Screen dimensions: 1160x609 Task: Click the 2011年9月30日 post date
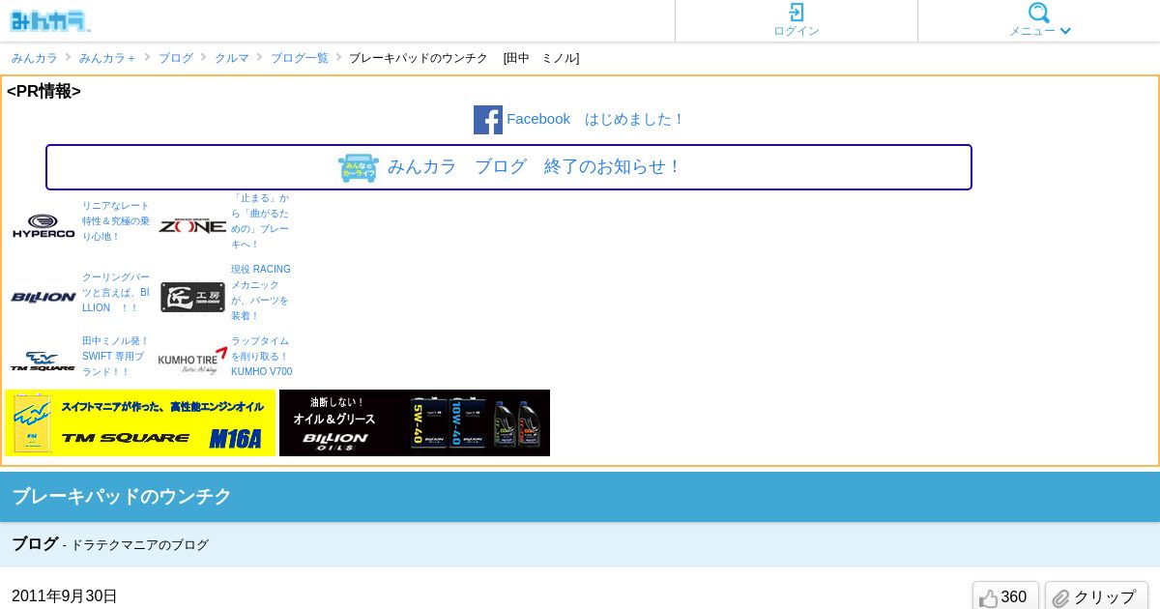65,595
